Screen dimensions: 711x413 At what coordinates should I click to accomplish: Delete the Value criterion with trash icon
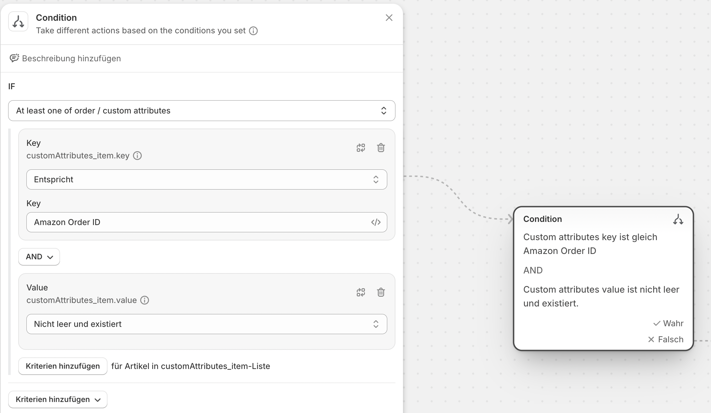381,292
